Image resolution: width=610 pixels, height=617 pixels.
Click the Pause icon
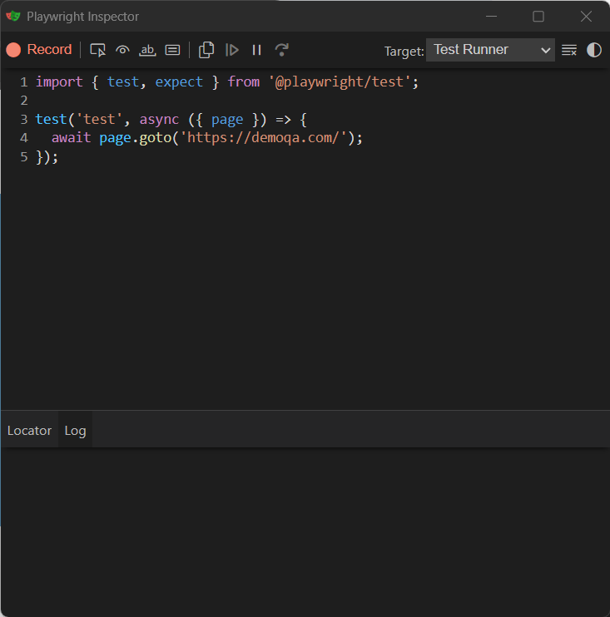257,50
